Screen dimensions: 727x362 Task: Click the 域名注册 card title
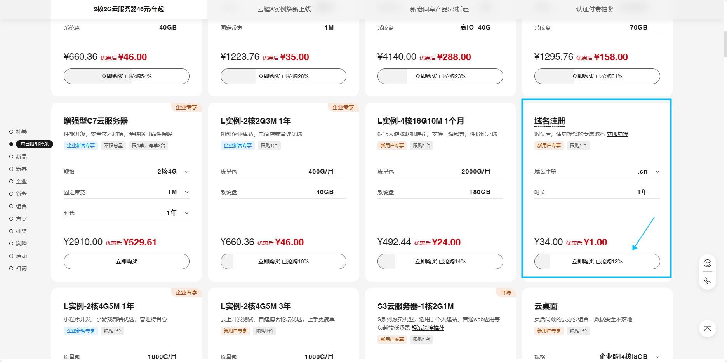point(550,121)
